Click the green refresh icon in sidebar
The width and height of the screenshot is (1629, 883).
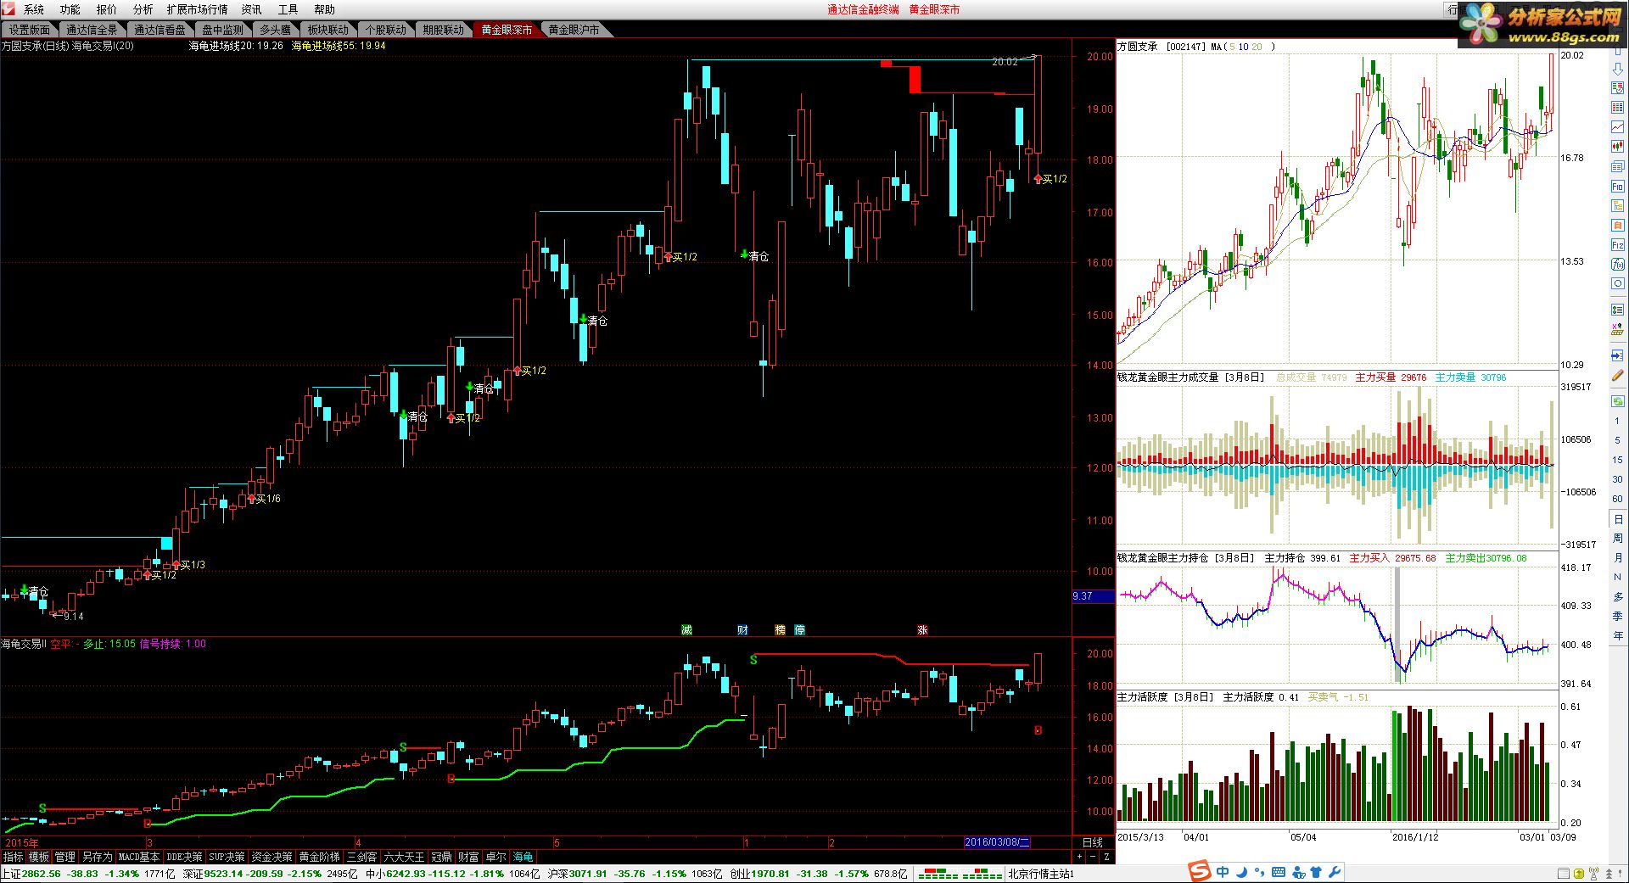click(x=1618, y=400)
